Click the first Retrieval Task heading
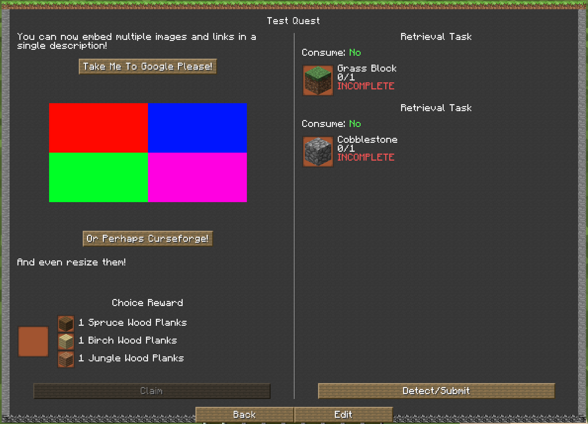Viewport: 588px width, 424px height. (x=436, y=37)
